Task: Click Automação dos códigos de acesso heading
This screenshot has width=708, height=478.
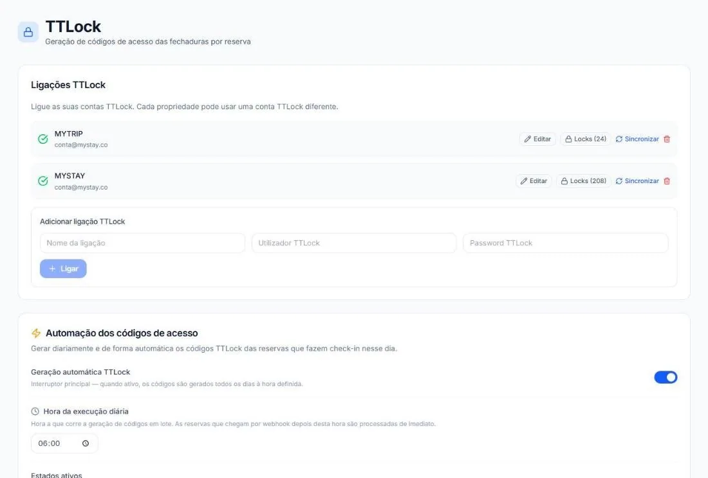Action: click(x=122, y=333)
